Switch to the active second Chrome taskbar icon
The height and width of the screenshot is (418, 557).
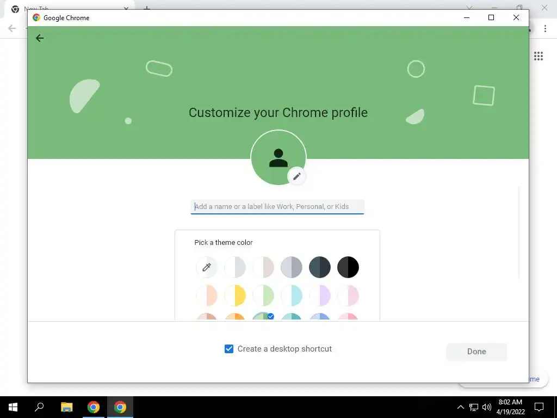pos(120,407)
